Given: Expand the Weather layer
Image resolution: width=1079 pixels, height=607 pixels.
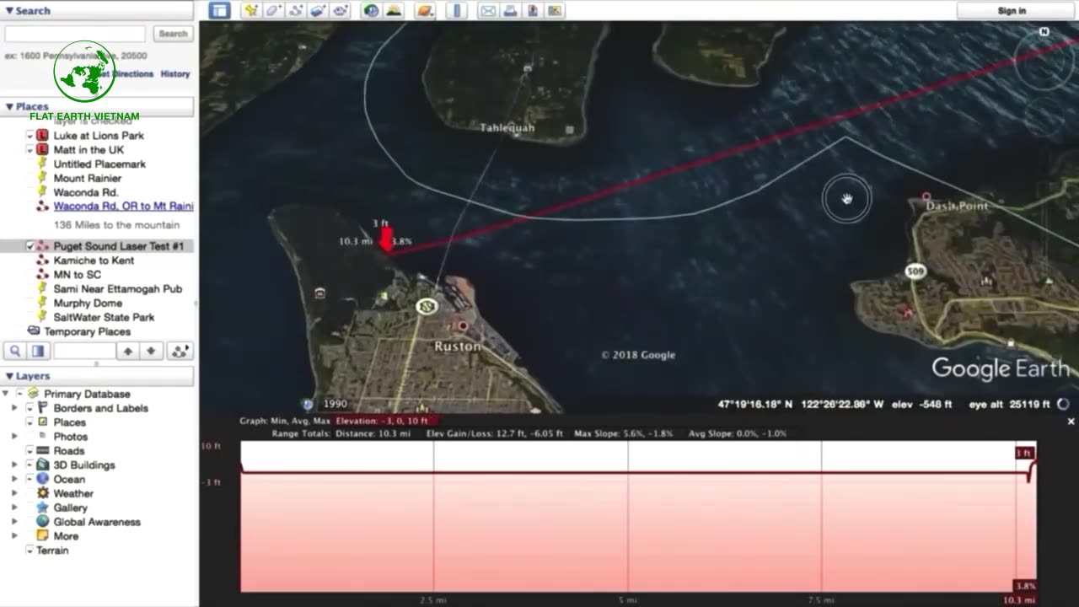Looking at the screenshot, I should pyautogui.click(x=14, y=494).
